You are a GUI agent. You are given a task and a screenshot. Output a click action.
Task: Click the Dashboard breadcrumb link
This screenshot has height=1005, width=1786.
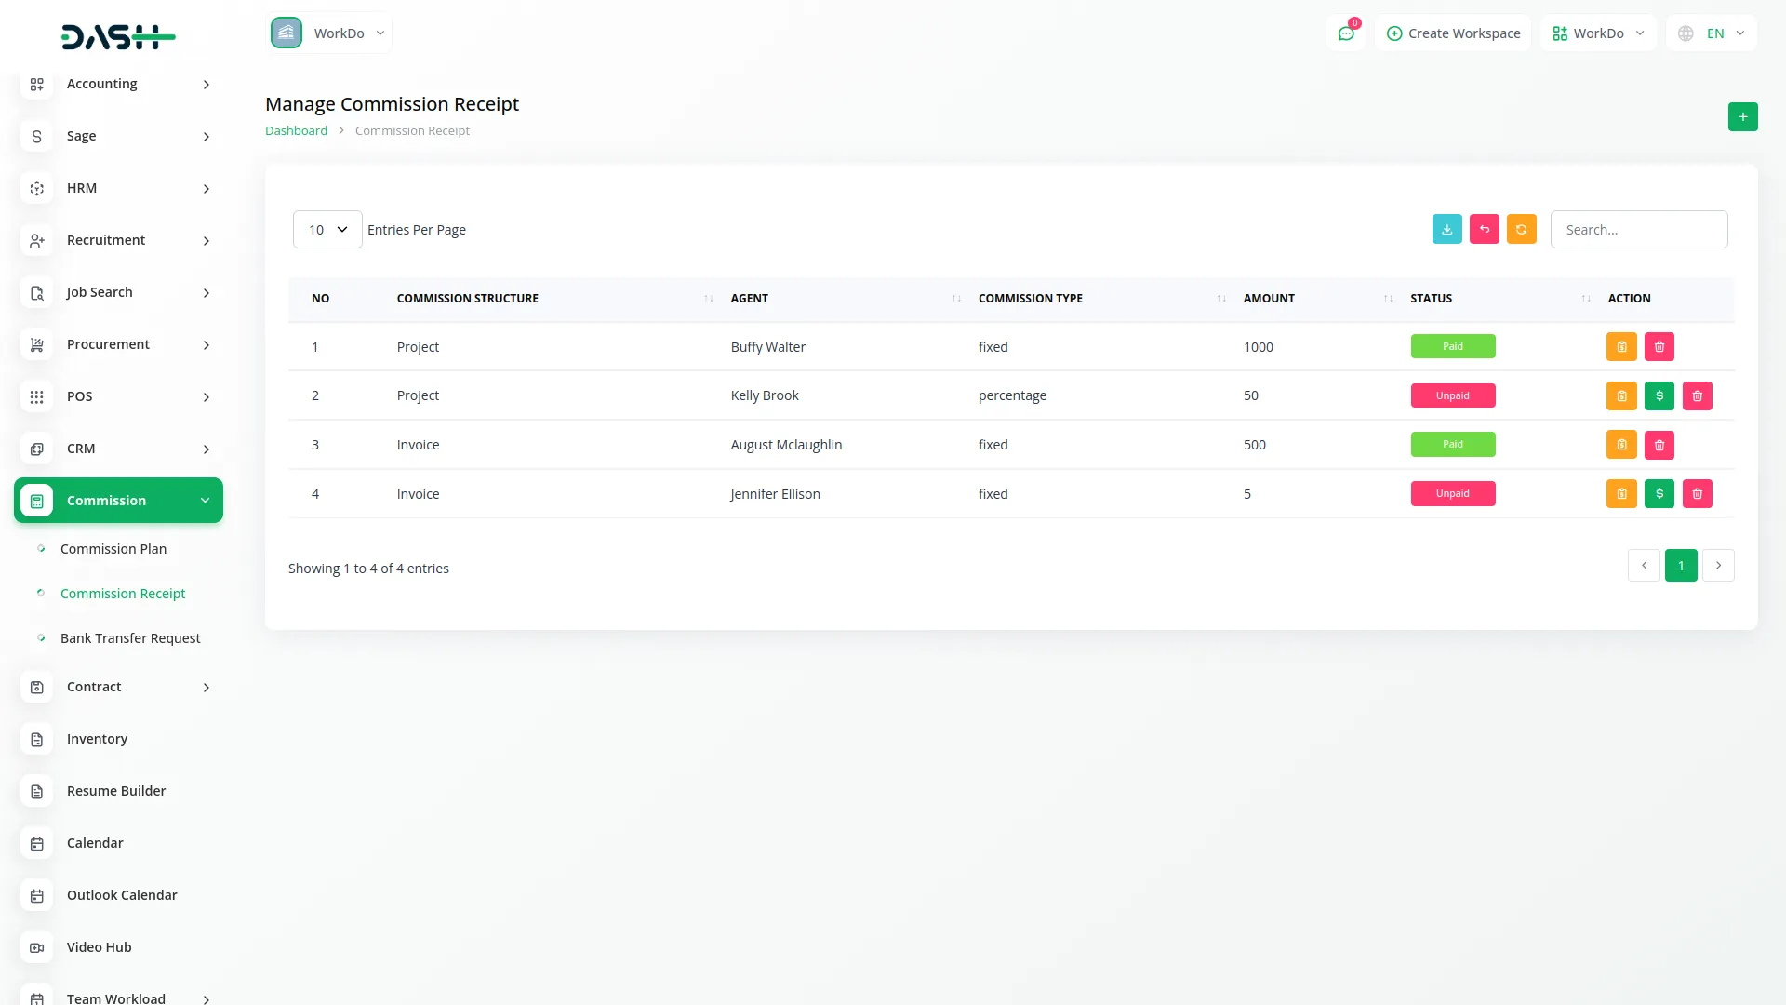click(x=296, y=130)
